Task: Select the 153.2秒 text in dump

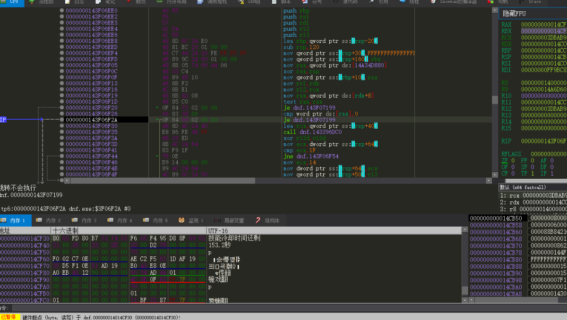Action: [219, 245]
